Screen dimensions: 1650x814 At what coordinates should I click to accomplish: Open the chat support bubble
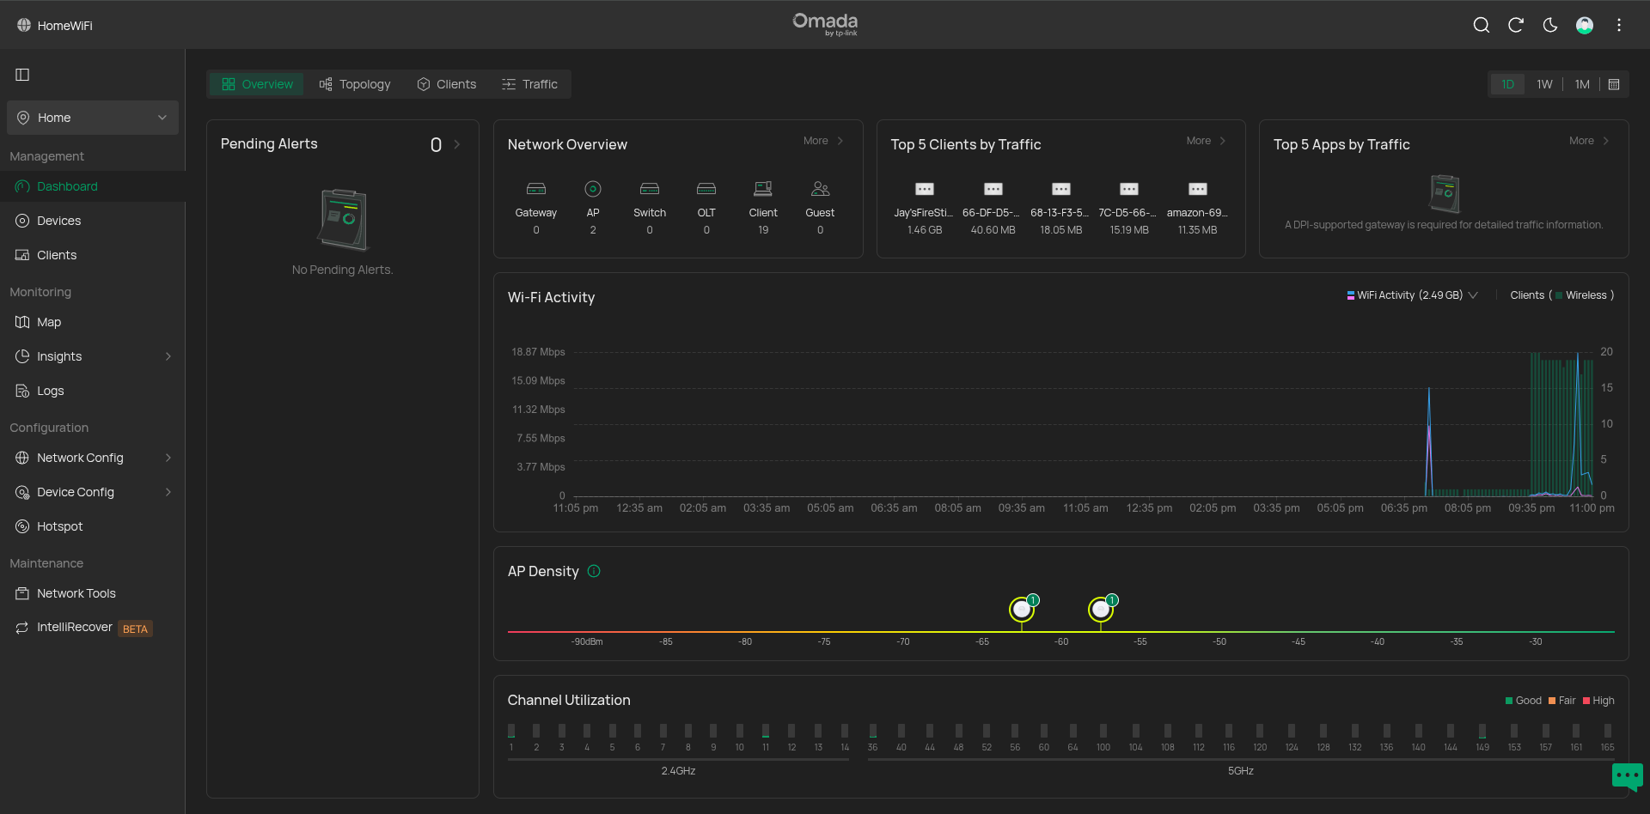[1627, 776]
